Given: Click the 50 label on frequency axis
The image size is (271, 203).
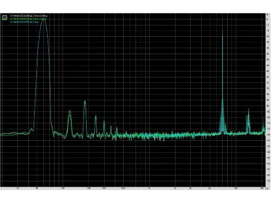Looking at the screenshot, I should point(36,188).
